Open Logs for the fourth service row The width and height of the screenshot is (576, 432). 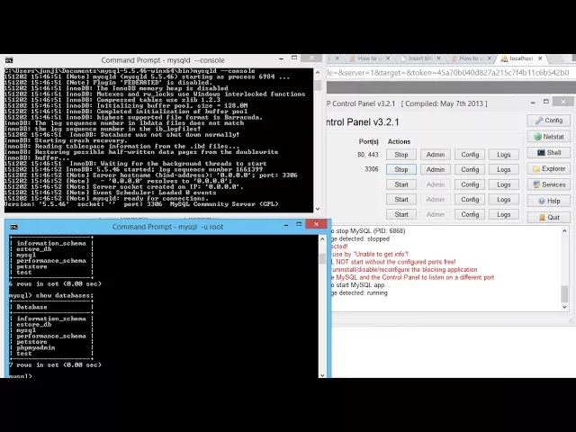tap(504, 200)
